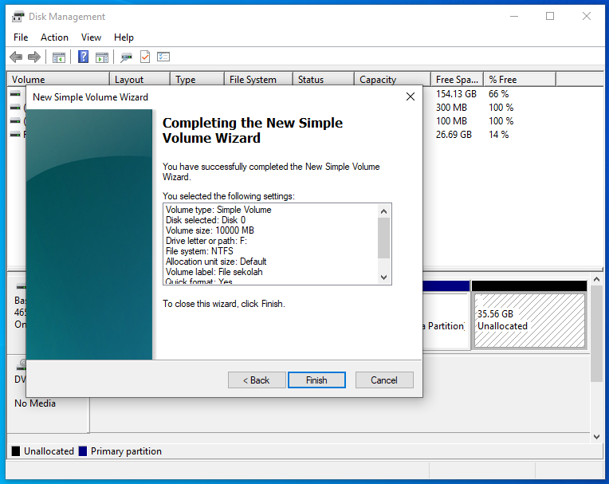Click the Forward arrow toolbar icon
The height and width of the screenshot is (484, 609).
(x=34, y=57)
